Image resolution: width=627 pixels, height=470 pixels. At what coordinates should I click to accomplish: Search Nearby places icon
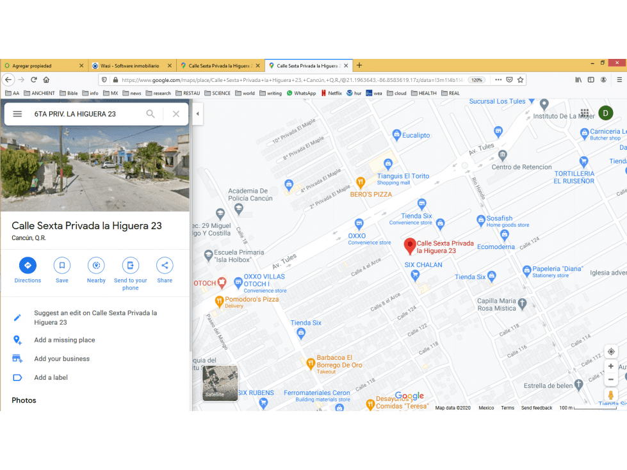(96, 265)
